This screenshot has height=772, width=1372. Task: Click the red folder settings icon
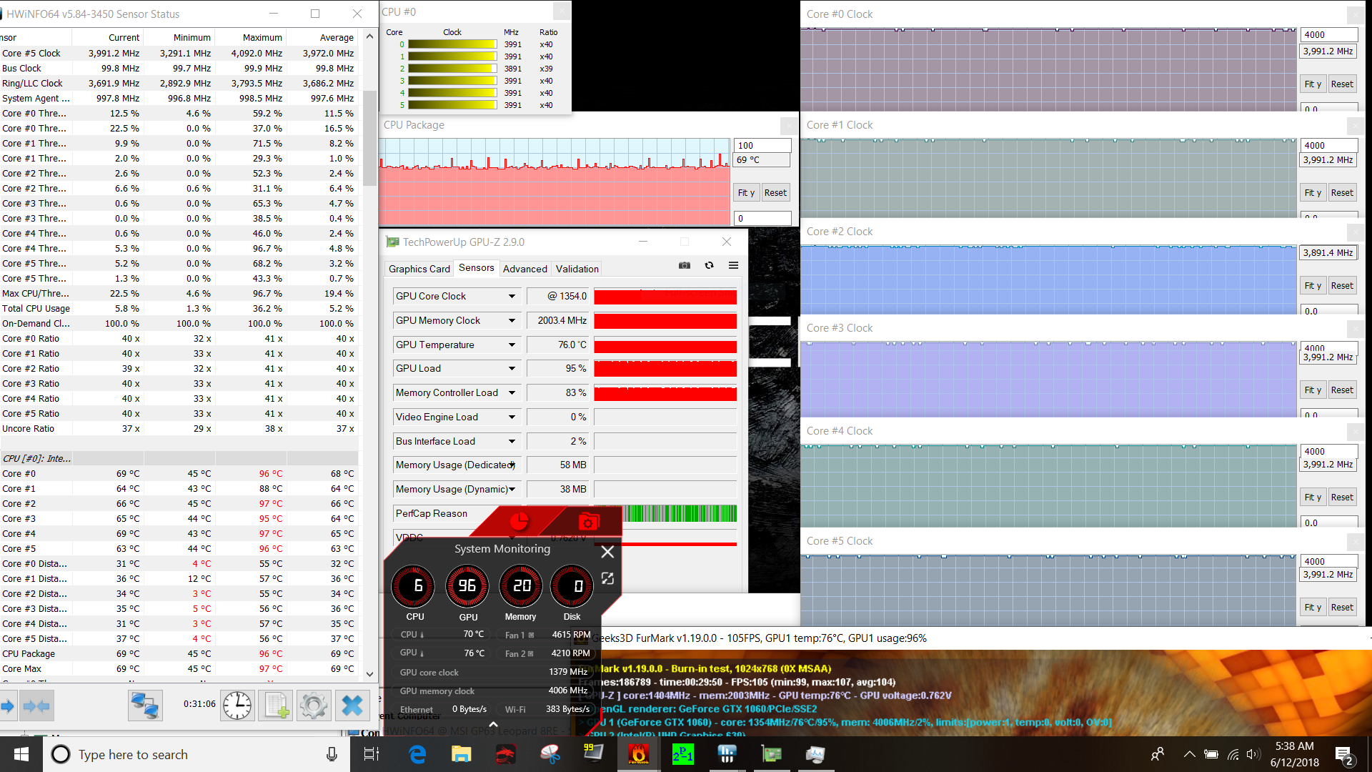(x=588, y=522)
